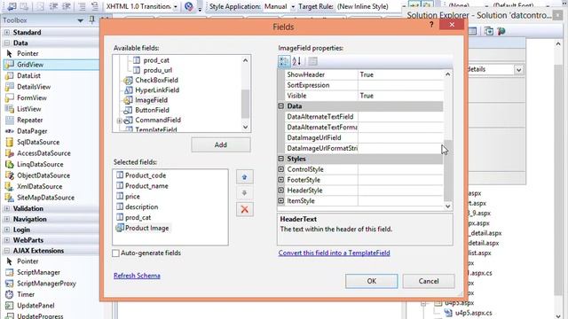
Task: Select Product Image in Selected fields
Action: [146, 229]
